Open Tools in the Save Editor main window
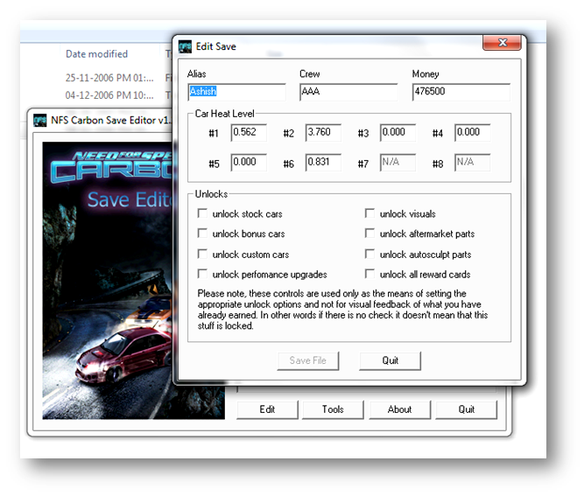This screenshot has height=496, width=584. [333, 409]
